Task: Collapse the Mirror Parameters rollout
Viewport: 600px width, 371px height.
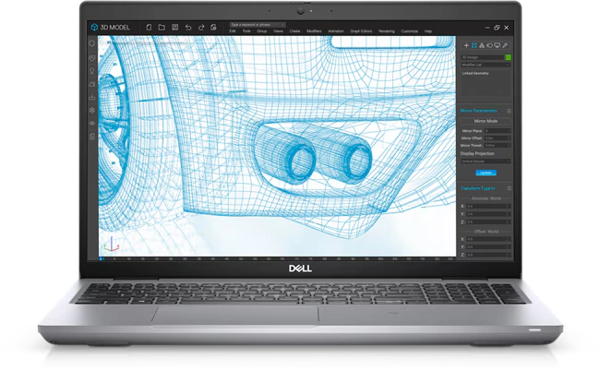Action: pyautogui.click(x=509, y=111)
